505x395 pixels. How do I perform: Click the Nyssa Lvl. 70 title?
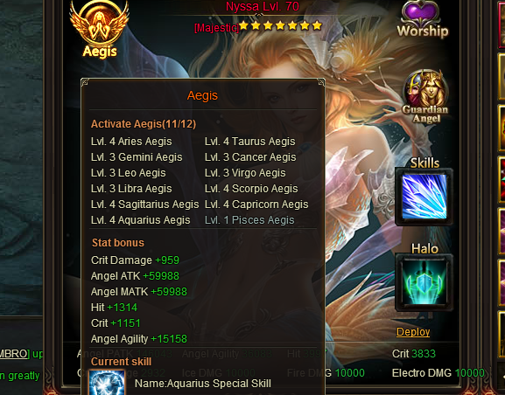pos(263,6)
